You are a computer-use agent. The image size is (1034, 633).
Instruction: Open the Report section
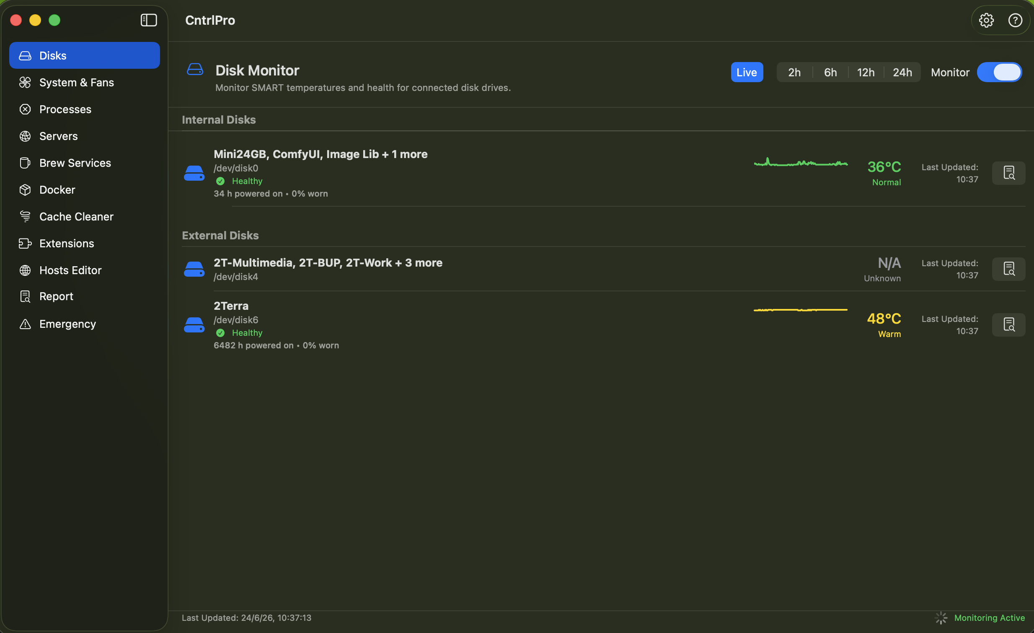pyautogui.click(x=84, y=296)
